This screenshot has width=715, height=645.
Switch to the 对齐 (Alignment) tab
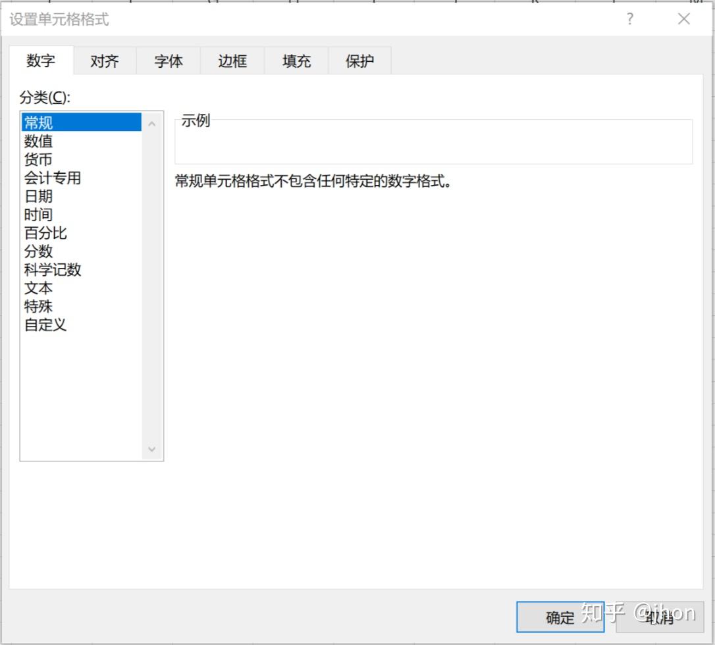click(x=103, y=61)
